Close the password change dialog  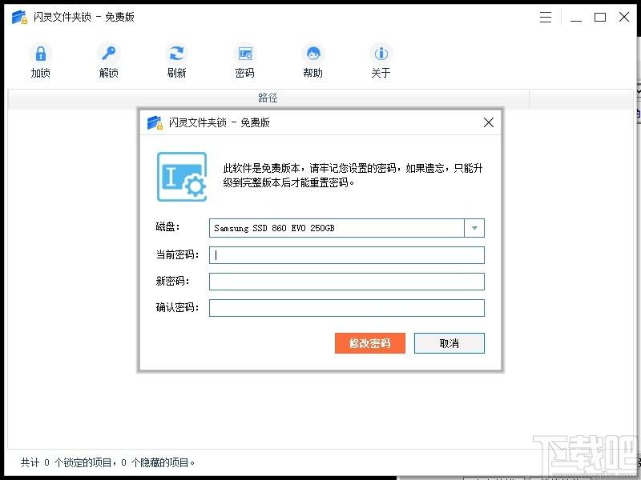489,122
